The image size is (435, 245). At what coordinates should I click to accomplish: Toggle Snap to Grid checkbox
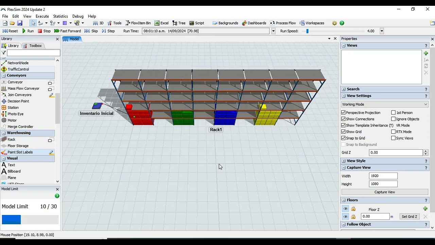343,138
